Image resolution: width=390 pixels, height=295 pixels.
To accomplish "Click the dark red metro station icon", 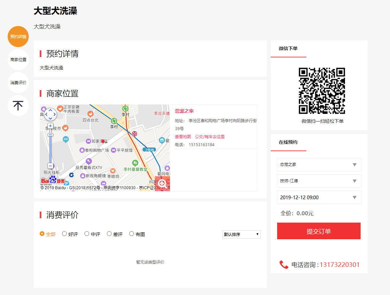I will [135, 134].
